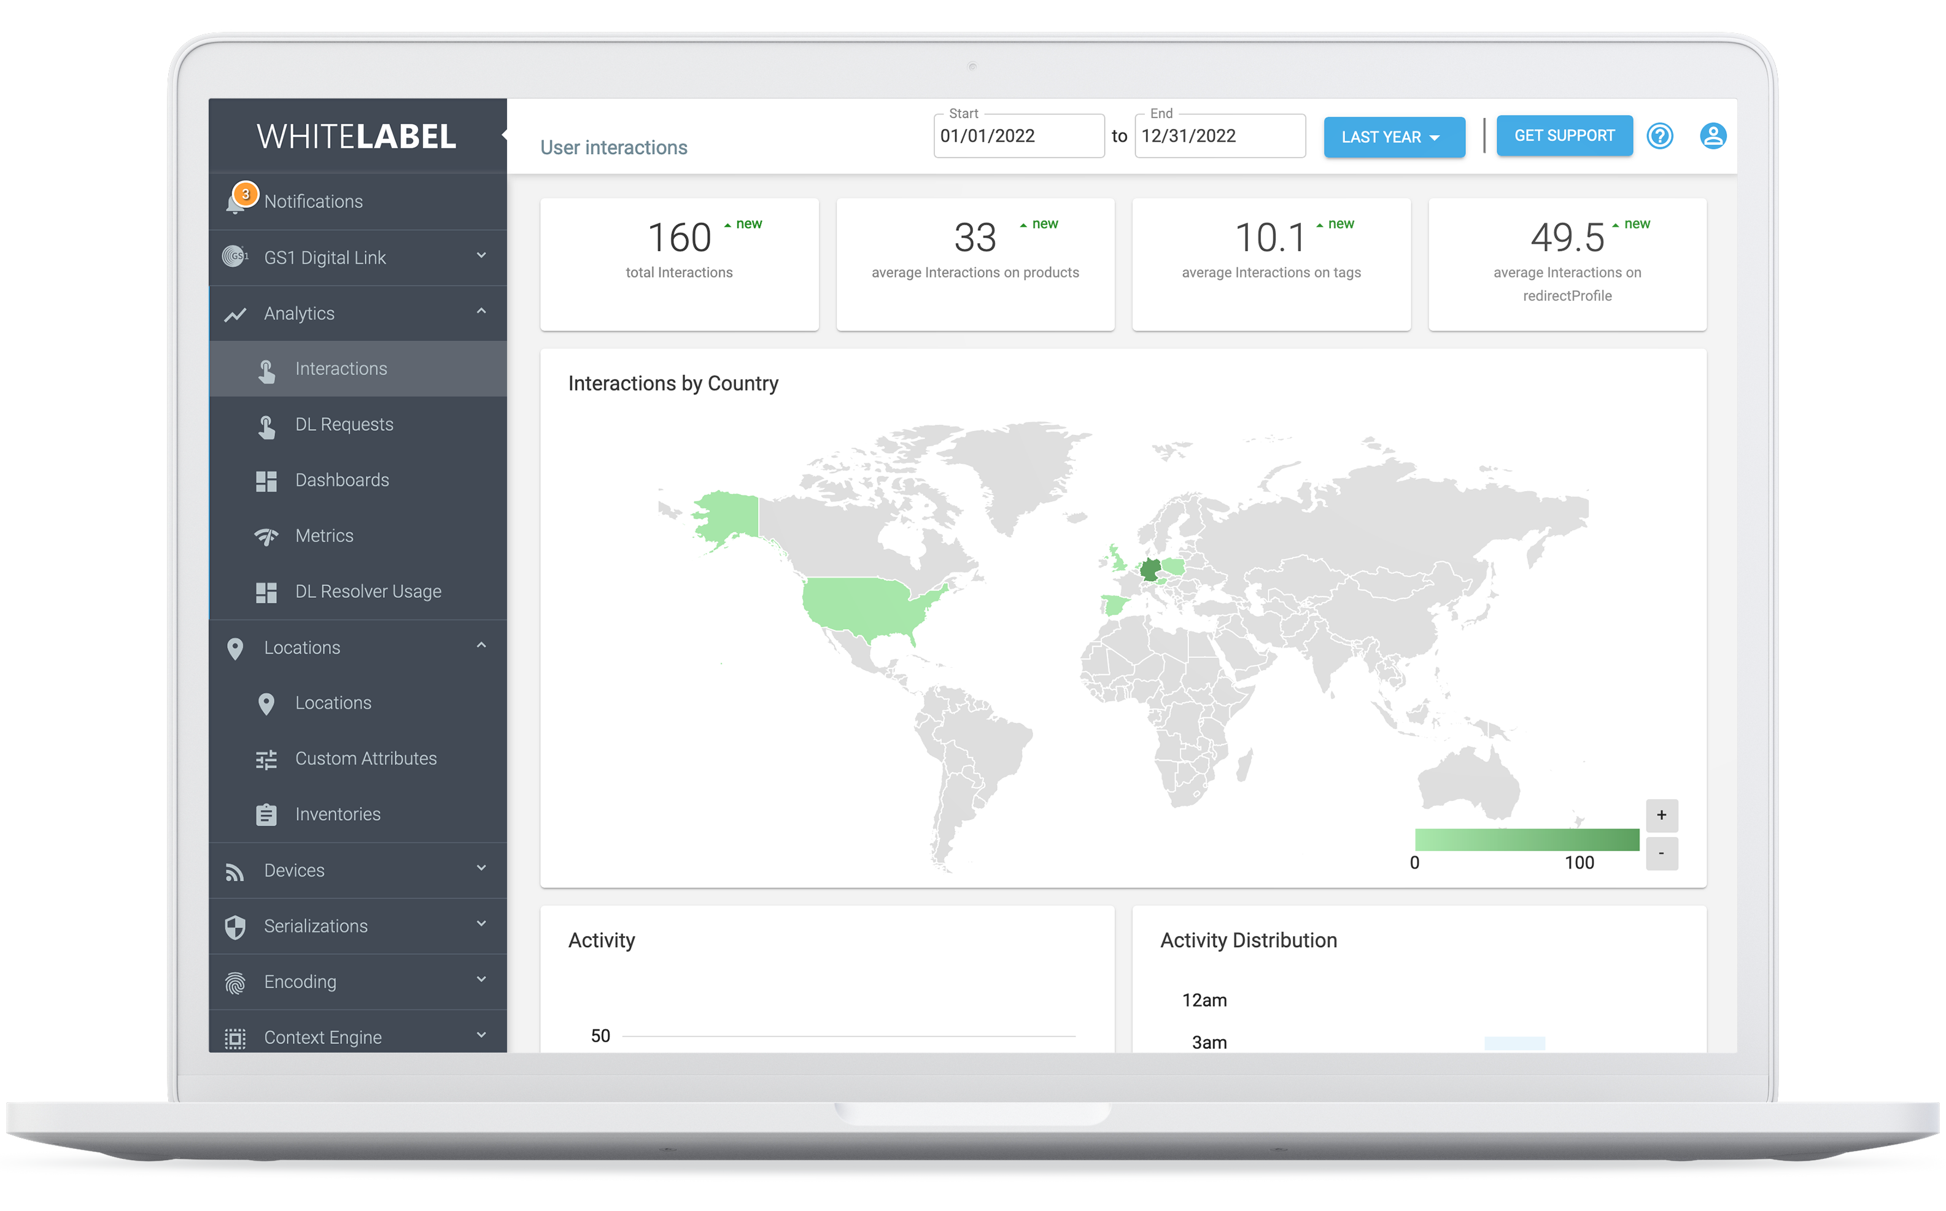Open the help question mark icon
This screenshot has width=1946, height=1211.
pyautogui.click(x=1659, y=136)
